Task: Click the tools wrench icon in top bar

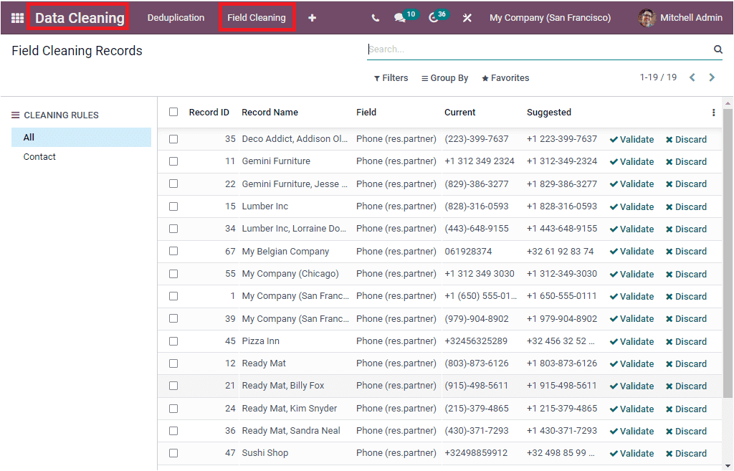Action: [x=467, y=17]
